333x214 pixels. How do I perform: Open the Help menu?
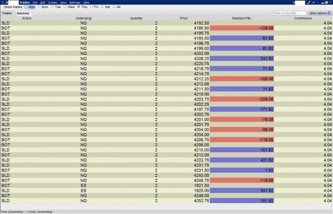[x=86, y=2]
